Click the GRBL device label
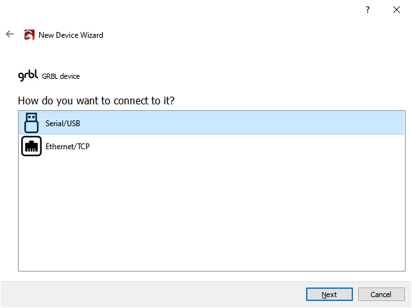The height and width of the screenshot is (308, 412). click(61, 77)
